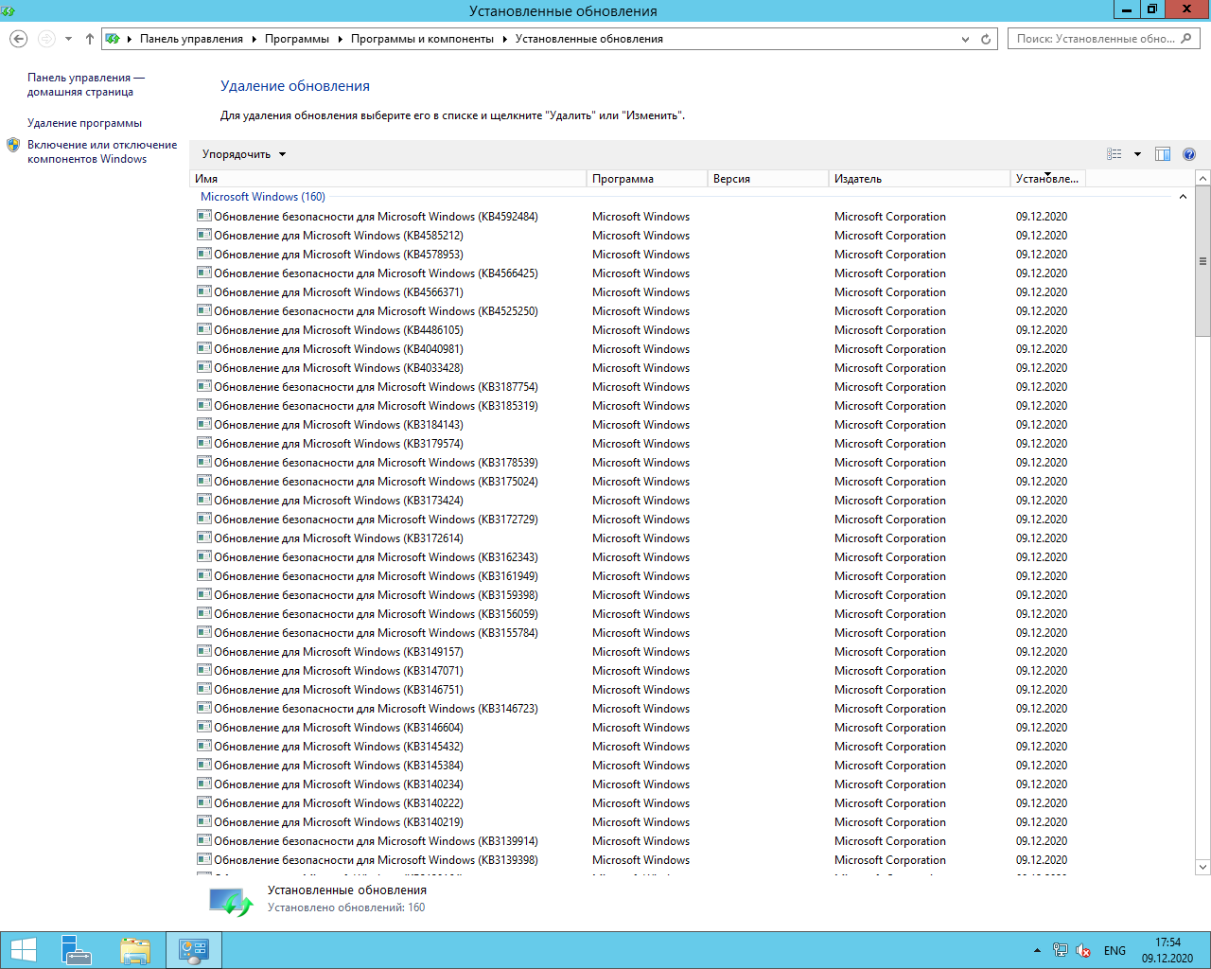
Task: Open the Удаление программы link
Action: 84,123
